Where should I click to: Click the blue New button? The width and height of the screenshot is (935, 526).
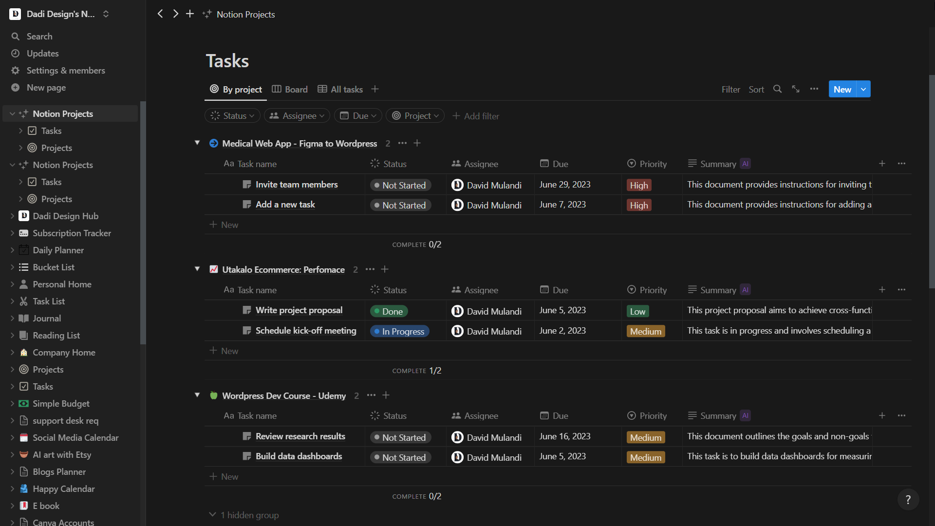point(842,89)
